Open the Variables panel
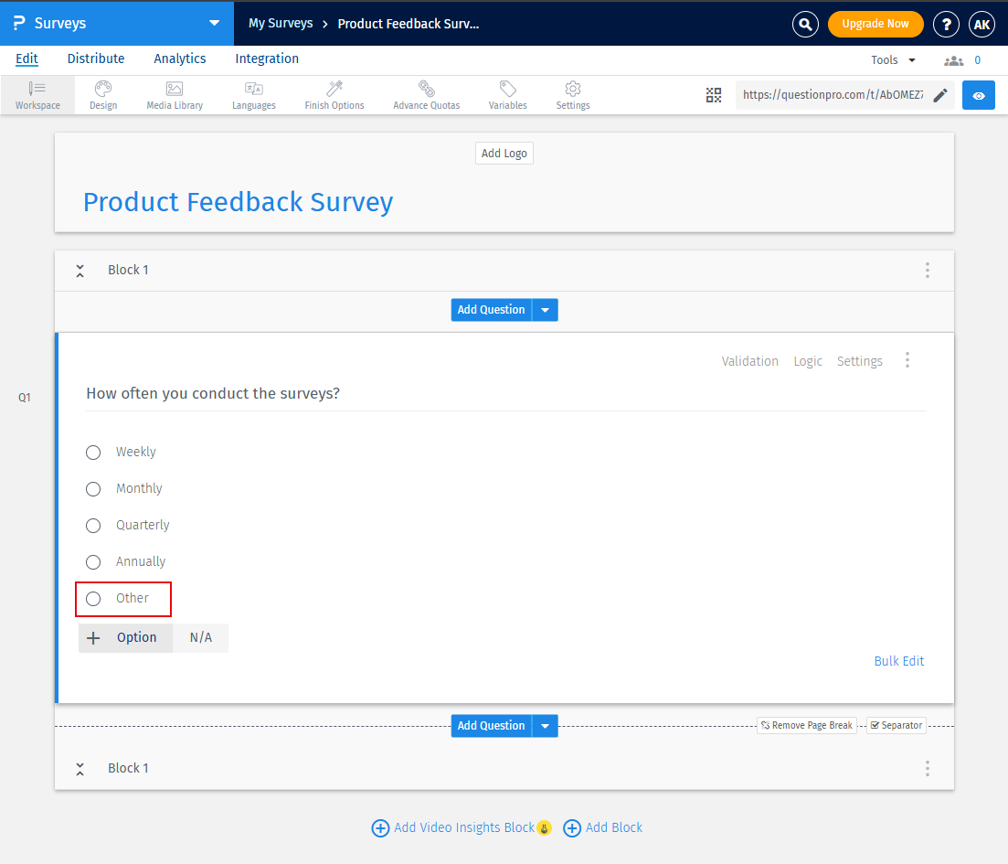 pos(507,95)
